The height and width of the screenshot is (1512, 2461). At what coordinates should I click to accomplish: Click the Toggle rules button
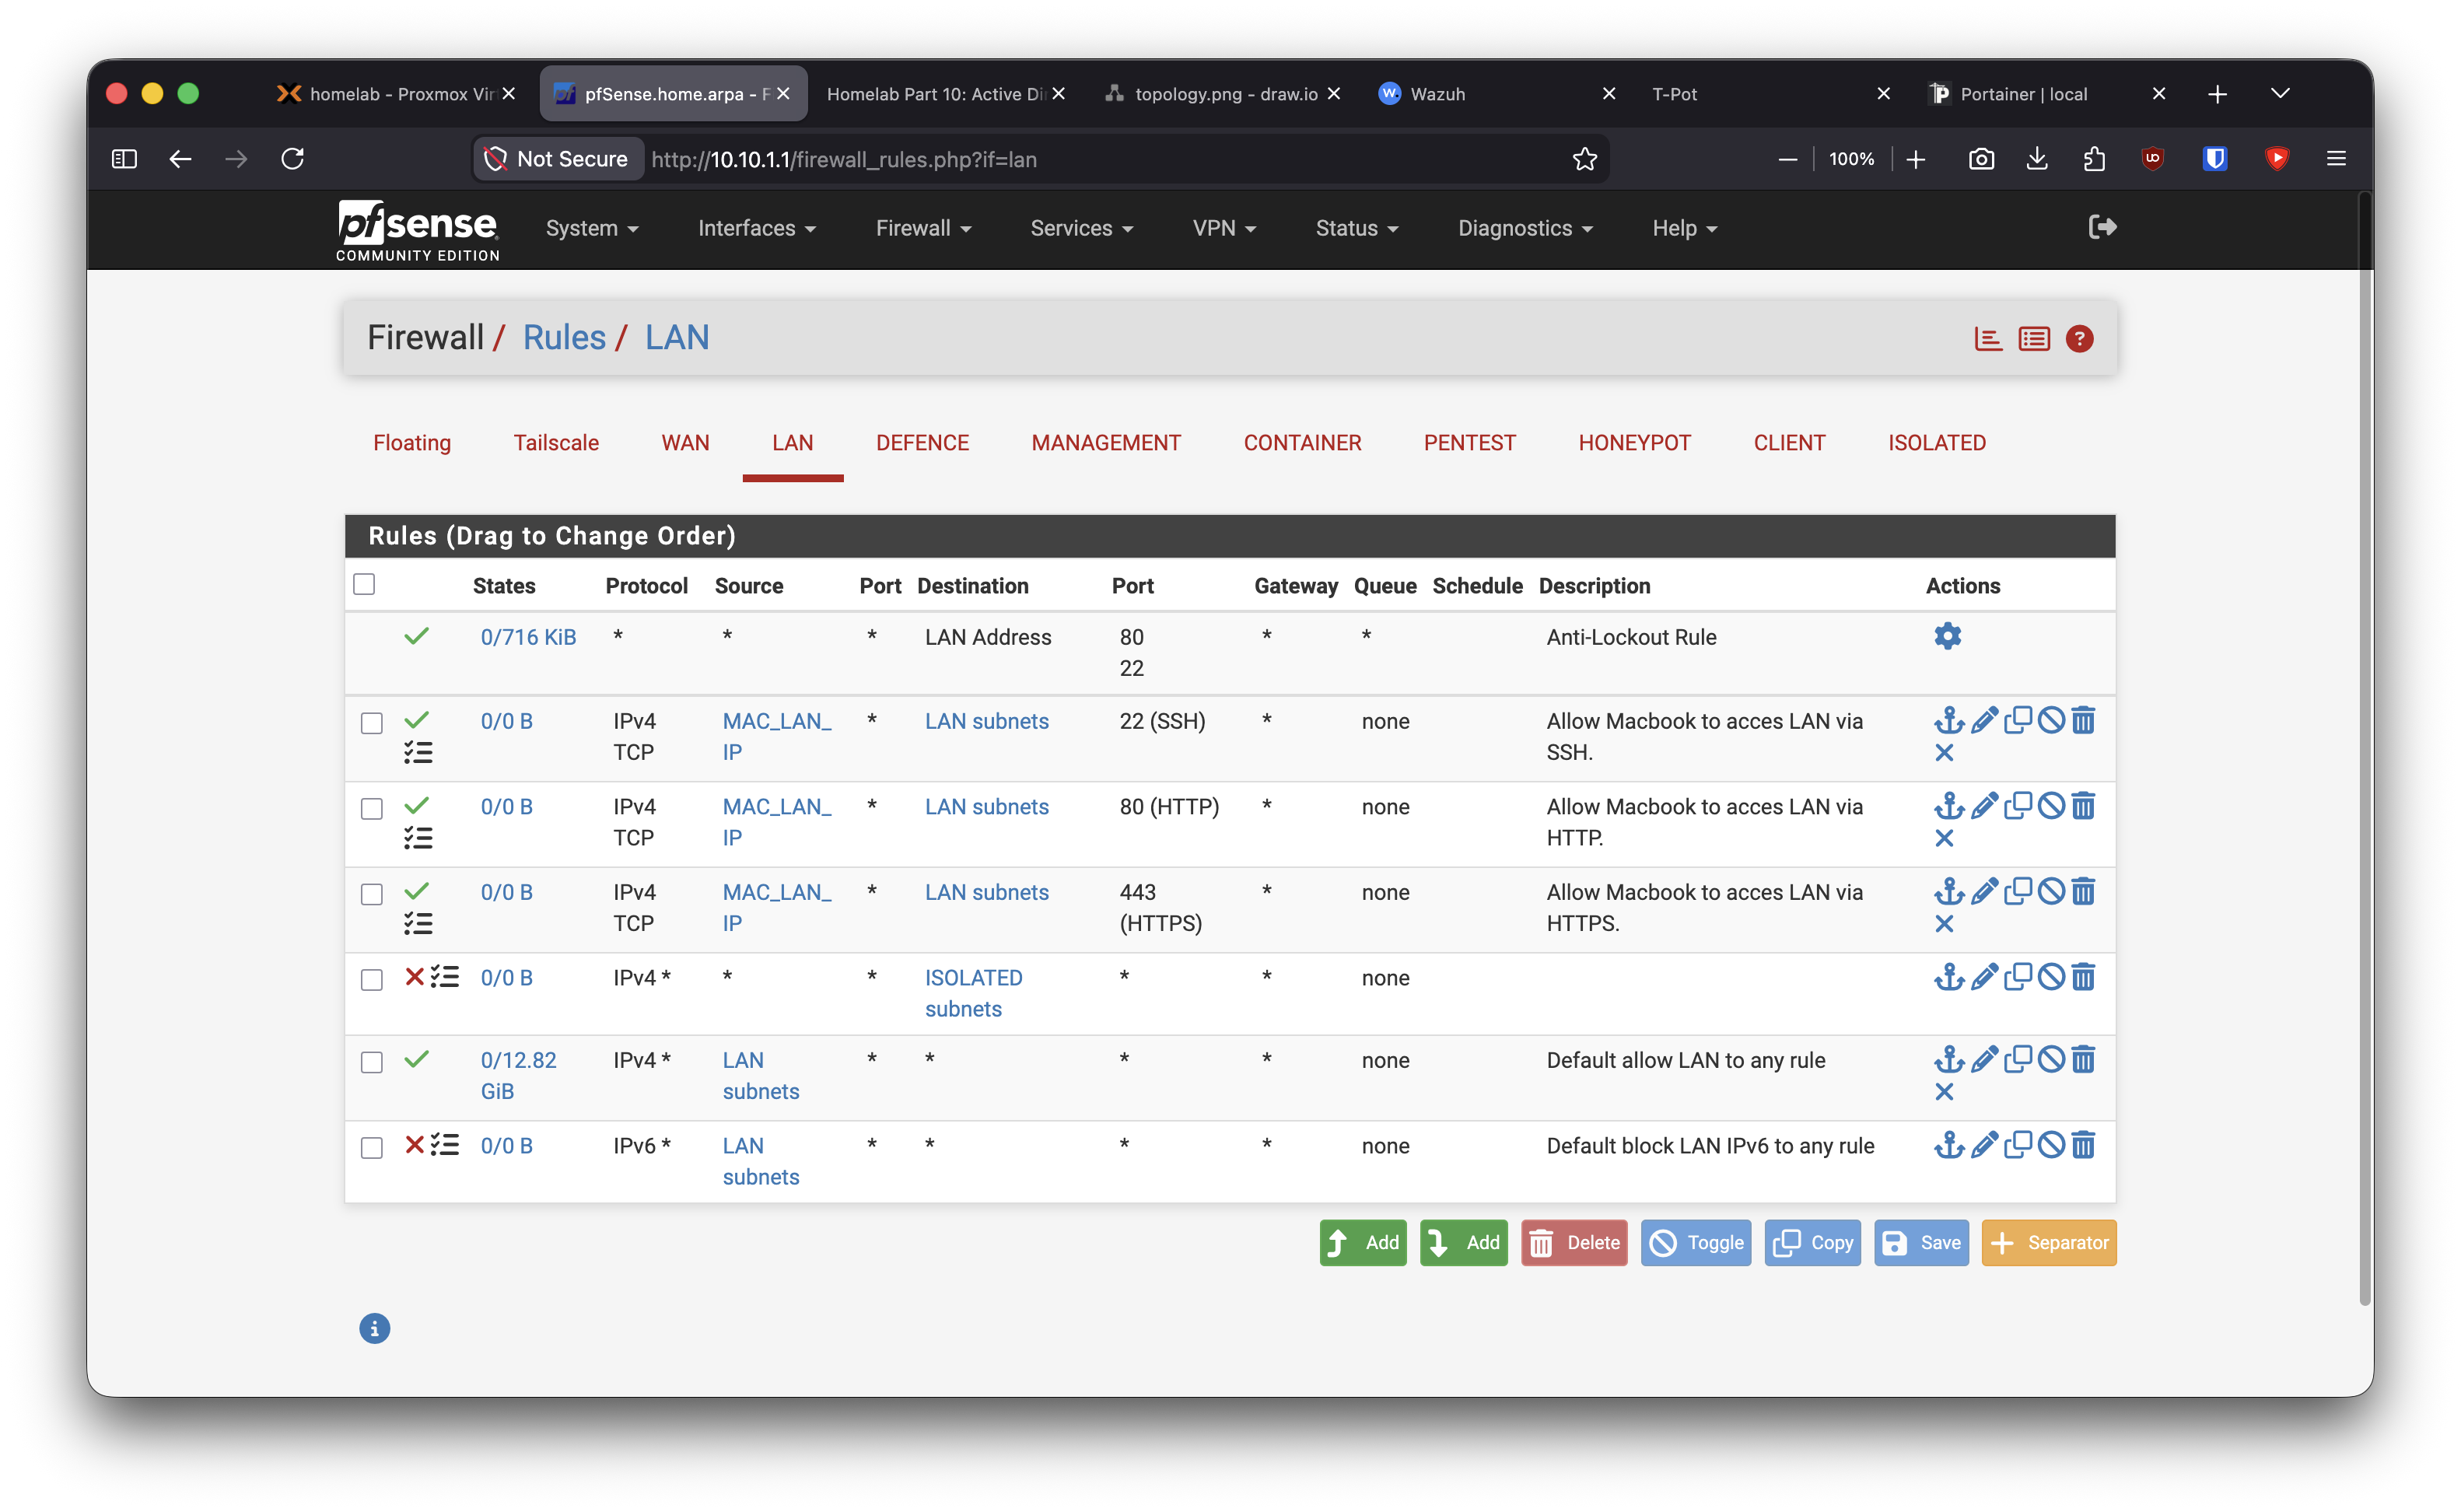[1695, 1242]
